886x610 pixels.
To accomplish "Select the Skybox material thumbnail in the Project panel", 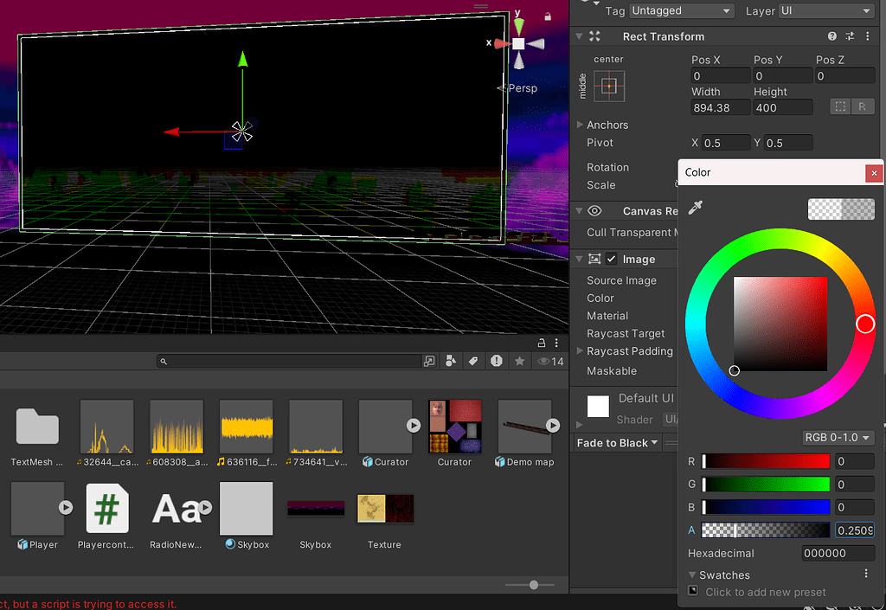I will click(x=246, y=509).
